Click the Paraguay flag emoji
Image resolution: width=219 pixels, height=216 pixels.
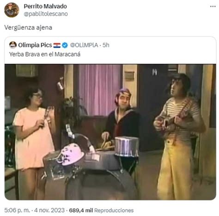[x=57, y=45]
